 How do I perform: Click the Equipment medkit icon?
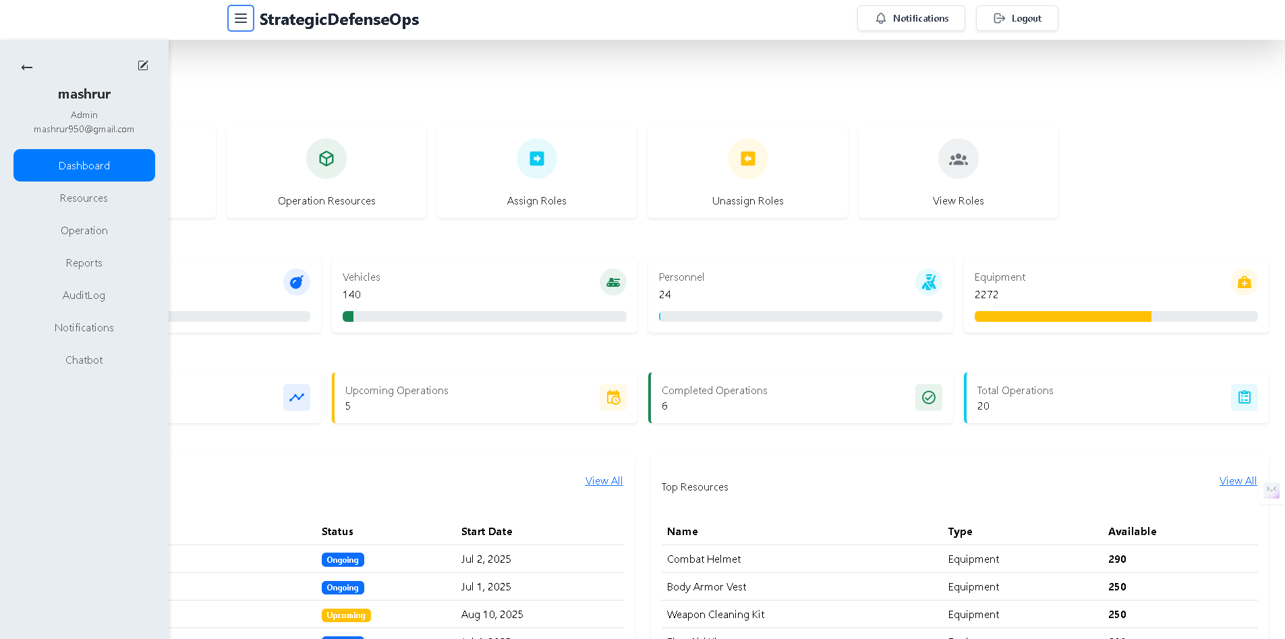(1245, 282)
